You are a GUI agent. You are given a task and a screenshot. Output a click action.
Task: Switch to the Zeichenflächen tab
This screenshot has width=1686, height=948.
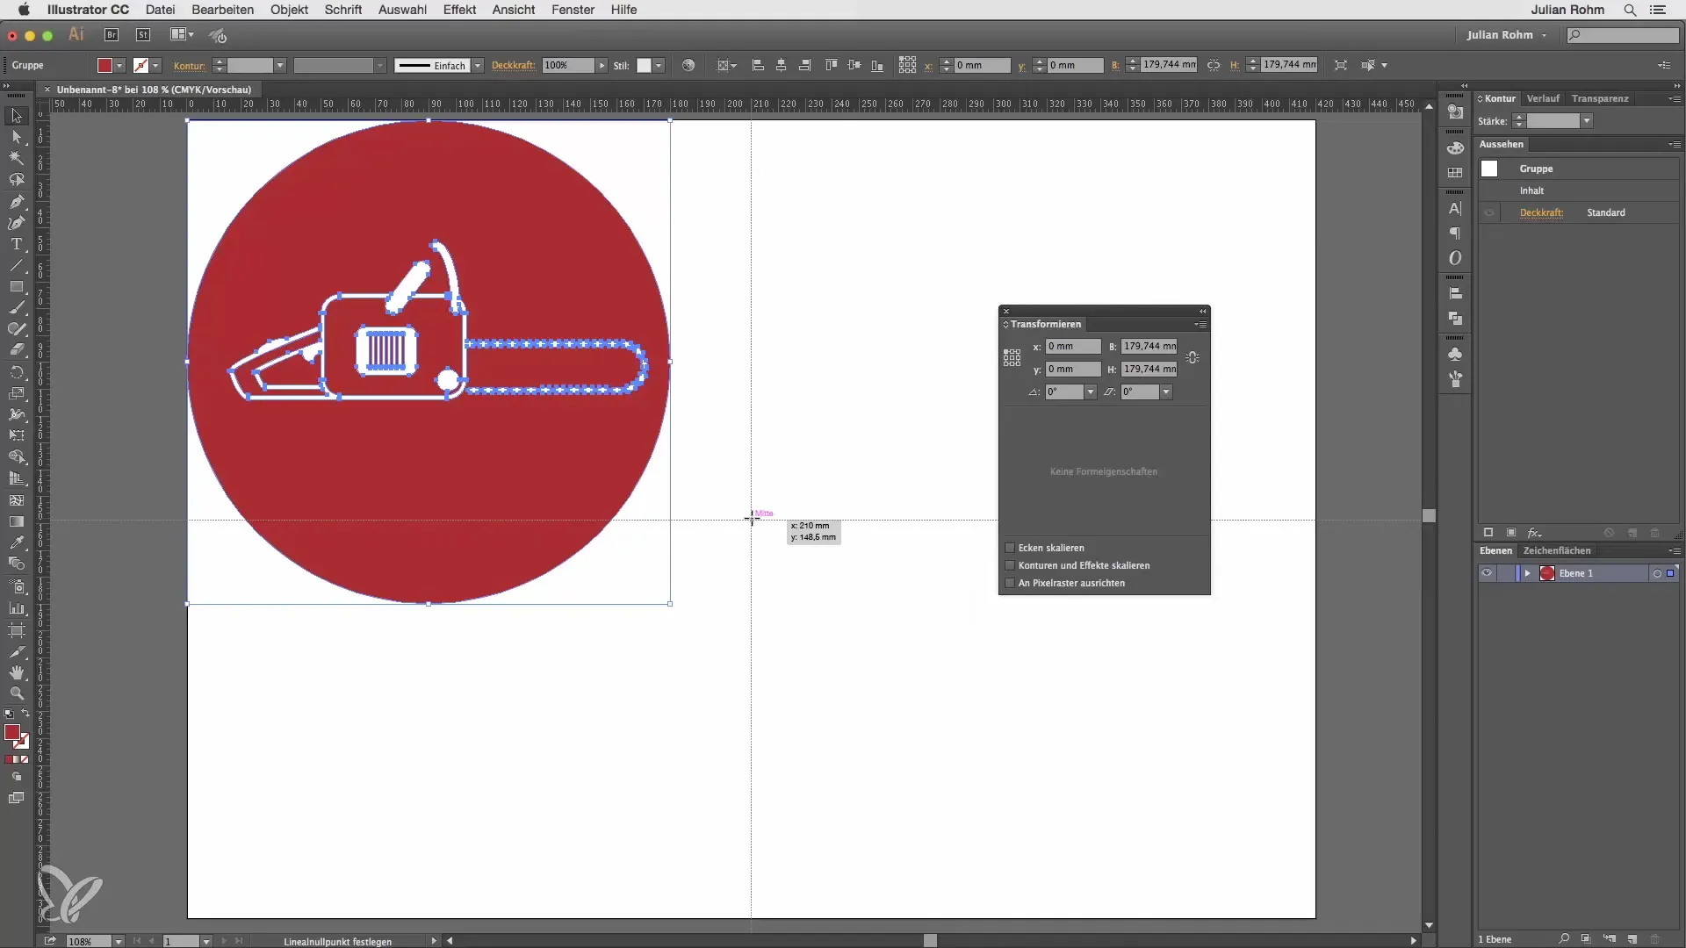1556,550
